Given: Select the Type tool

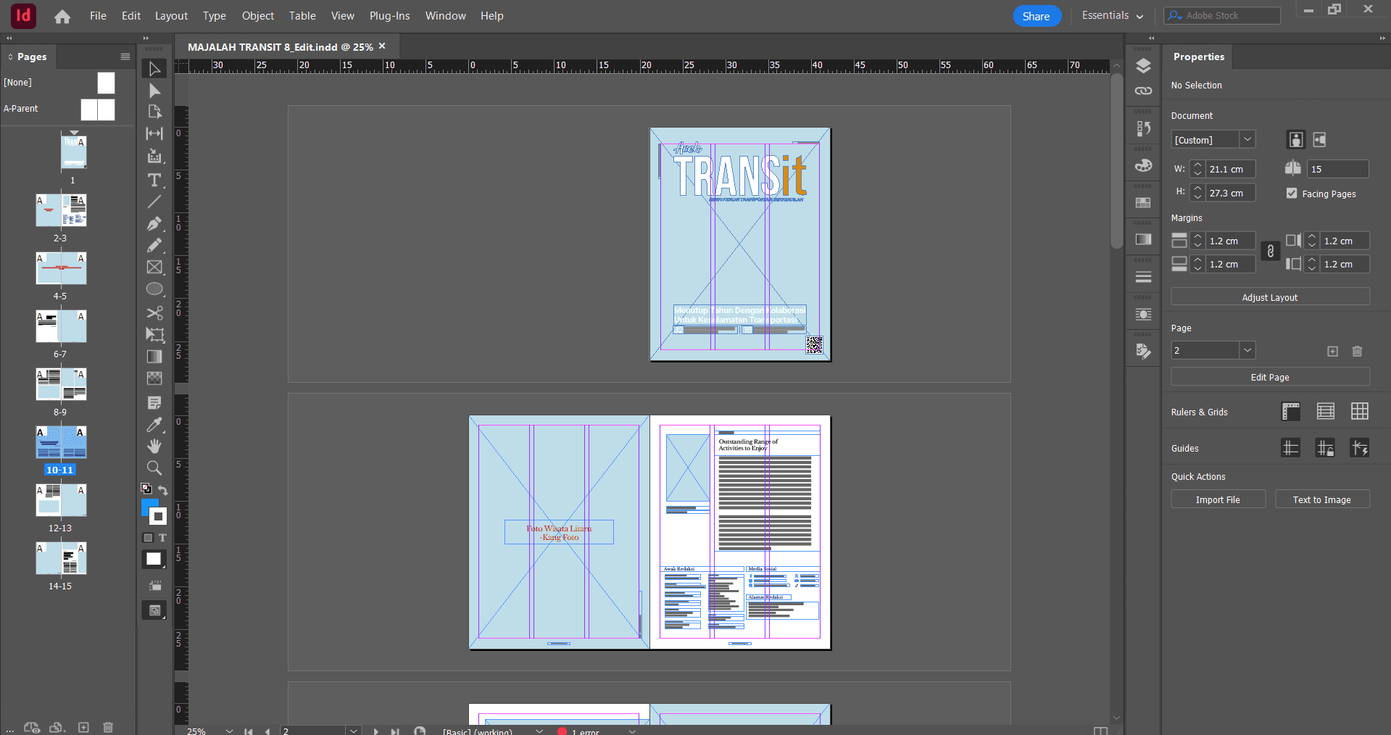Looking at the screenshot, I should tap(154, 180).
